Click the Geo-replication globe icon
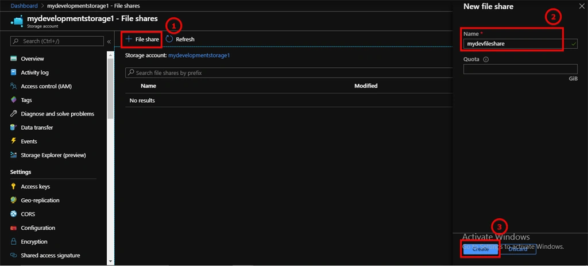 (x=14, y=201)
